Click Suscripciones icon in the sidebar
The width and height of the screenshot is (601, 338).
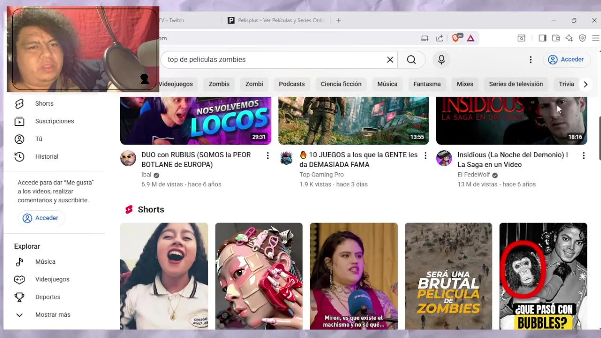pyautogui.click(x=19, y=121)
